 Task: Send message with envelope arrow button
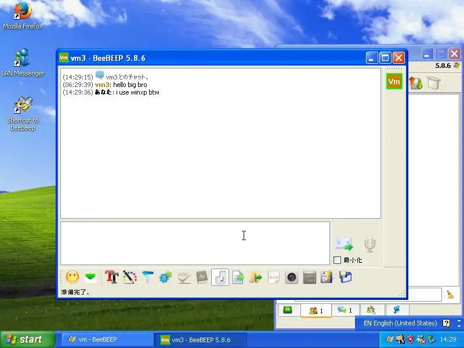coord(344,244)
